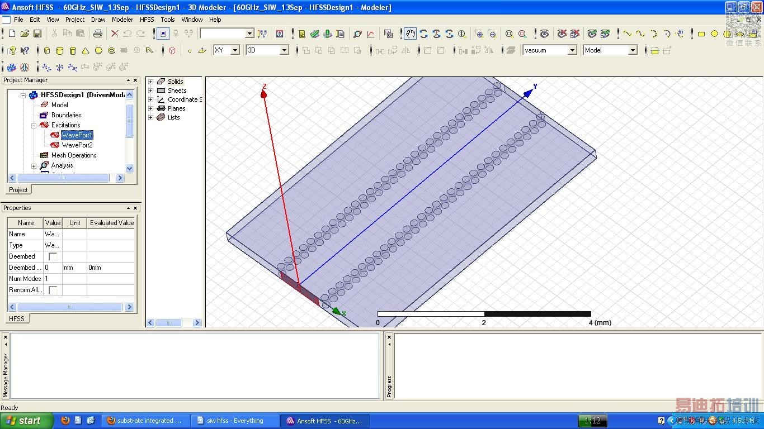The width and height of the screenshot is (764, 429).
Task: Toggle the Deembed checkbox
Action: (x=53, y=256)
